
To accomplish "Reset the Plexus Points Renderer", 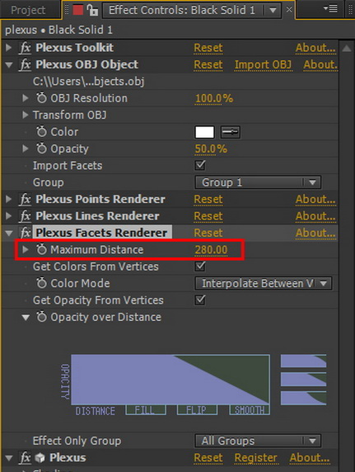I will (208, 199).
